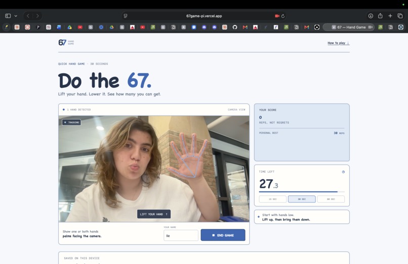The image size is (408, 264).
Task: Switch to the gray 'R' icon tab
Action: (x=183, y=27)
